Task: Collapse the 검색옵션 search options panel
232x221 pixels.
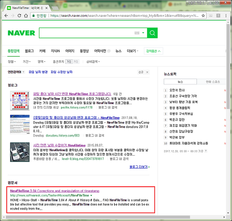Action: click(x=153, y=51)
